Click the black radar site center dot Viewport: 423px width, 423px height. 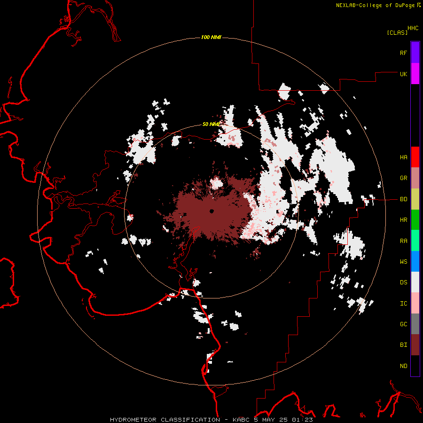coord(211,211)
